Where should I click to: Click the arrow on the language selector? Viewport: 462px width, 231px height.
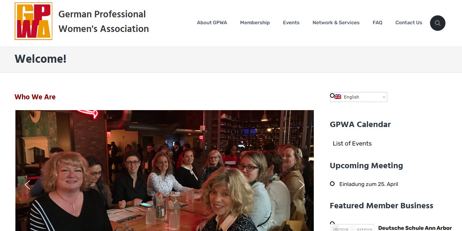coord(384,97)
